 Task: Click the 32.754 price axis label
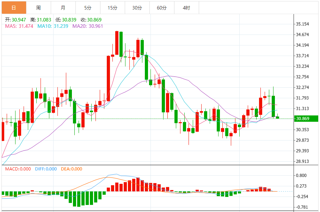click(x=302, y=77)
